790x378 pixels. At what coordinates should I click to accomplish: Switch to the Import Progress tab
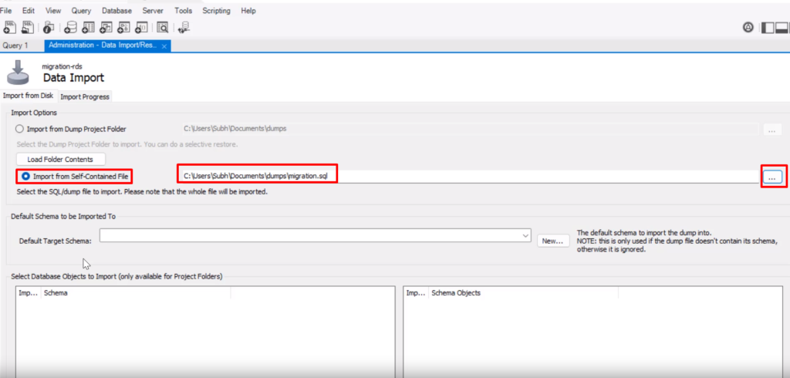[85, 96]
